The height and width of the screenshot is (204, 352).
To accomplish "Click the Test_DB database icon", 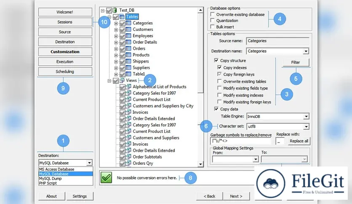I will (115, 11).
